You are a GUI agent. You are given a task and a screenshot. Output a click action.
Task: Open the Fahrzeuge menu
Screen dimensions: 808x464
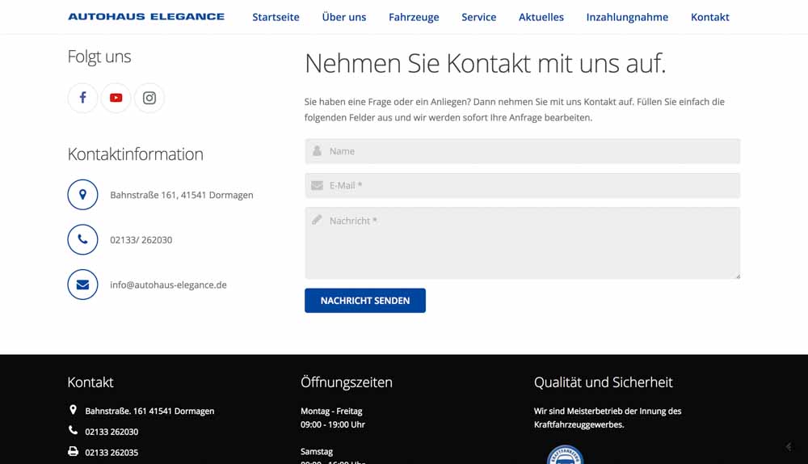(414, 17)
